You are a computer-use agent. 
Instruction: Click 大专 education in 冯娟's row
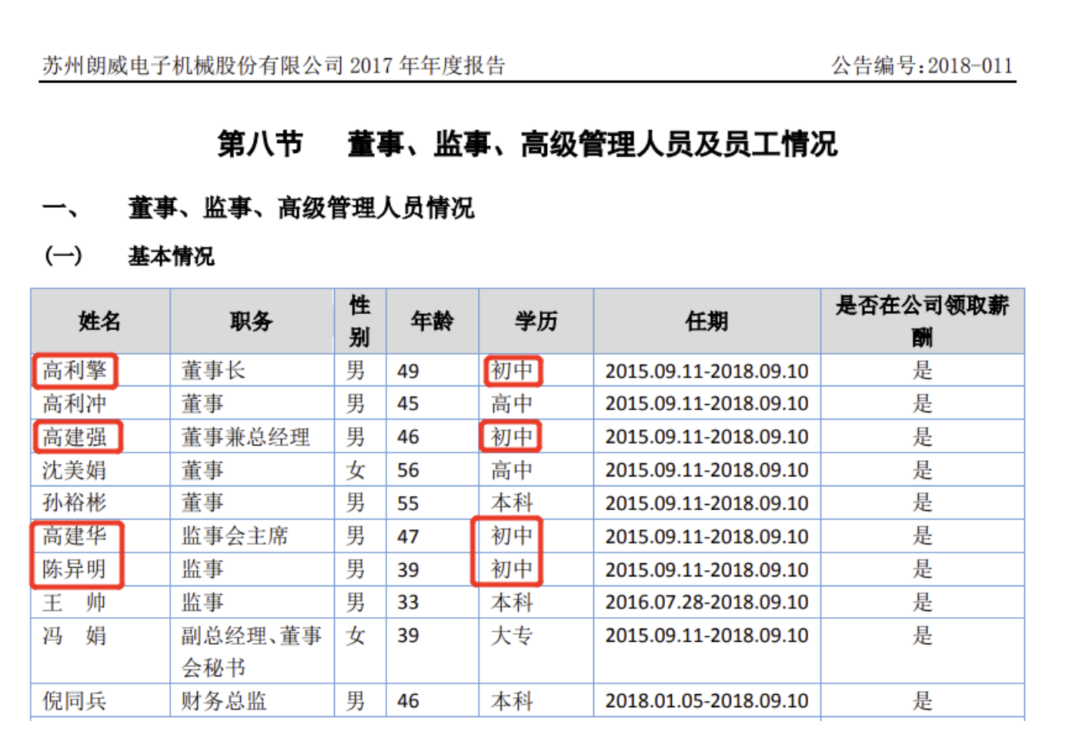coord(512,636)
